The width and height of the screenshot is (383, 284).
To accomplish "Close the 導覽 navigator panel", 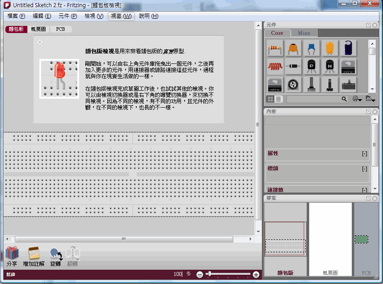I will (x=375, y=198).
